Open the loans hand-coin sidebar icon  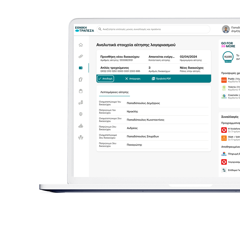point(81,103)
